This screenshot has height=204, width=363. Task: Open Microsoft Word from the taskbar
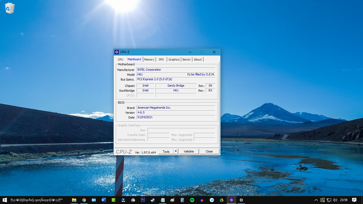(104, 200)
